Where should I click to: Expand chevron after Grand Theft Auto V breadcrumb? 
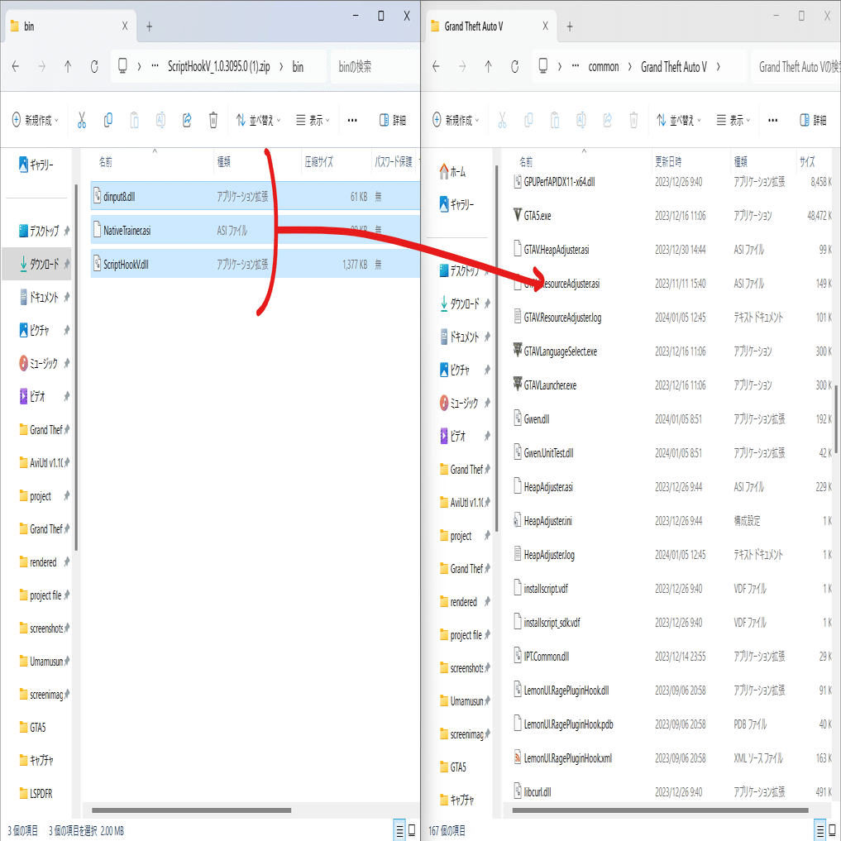[x=718, y=66]
